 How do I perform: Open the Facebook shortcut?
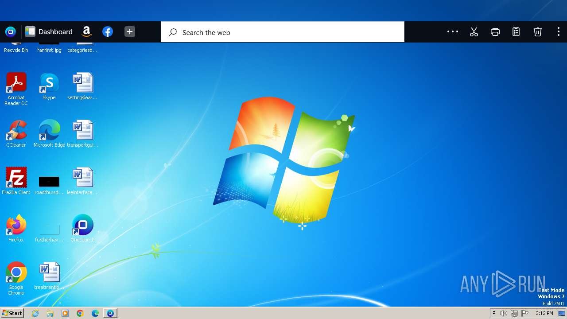point(108,31)
